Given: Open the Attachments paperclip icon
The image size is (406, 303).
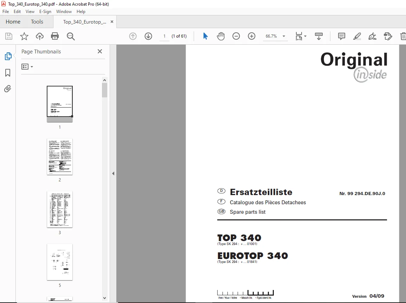Looking at the screenshot, I should click(8, 89).
